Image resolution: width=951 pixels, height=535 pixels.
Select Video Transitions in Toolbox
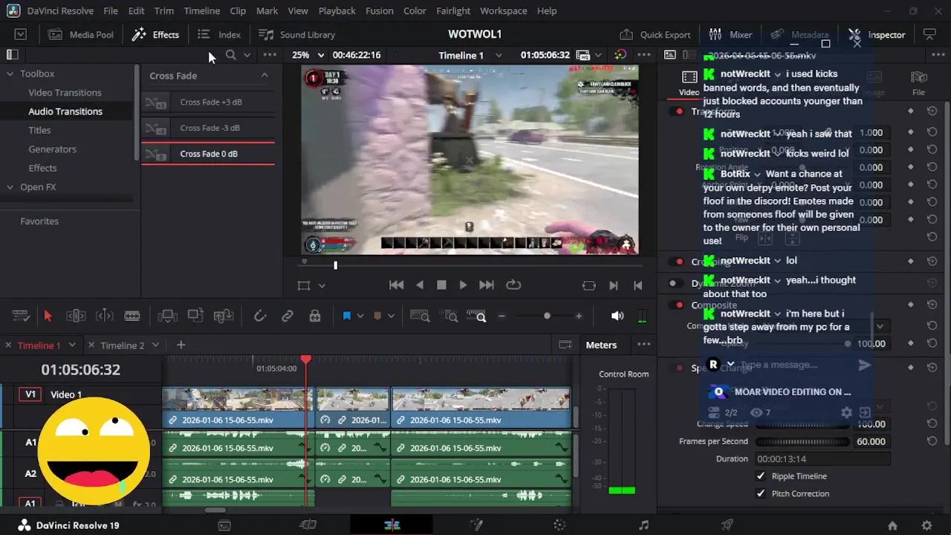pyautogui.click(x=65, y=92)
